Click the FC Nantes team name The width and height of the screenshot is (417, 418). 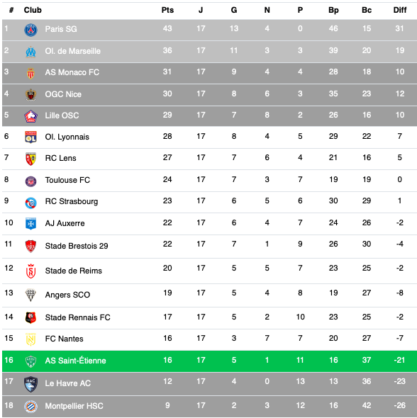64,339
